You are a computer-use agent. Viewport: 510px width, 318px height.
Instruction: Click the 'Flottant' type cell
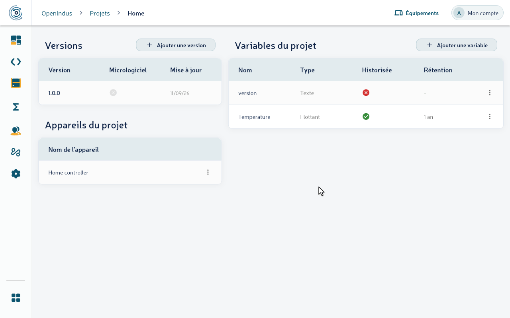coord(310,117)
